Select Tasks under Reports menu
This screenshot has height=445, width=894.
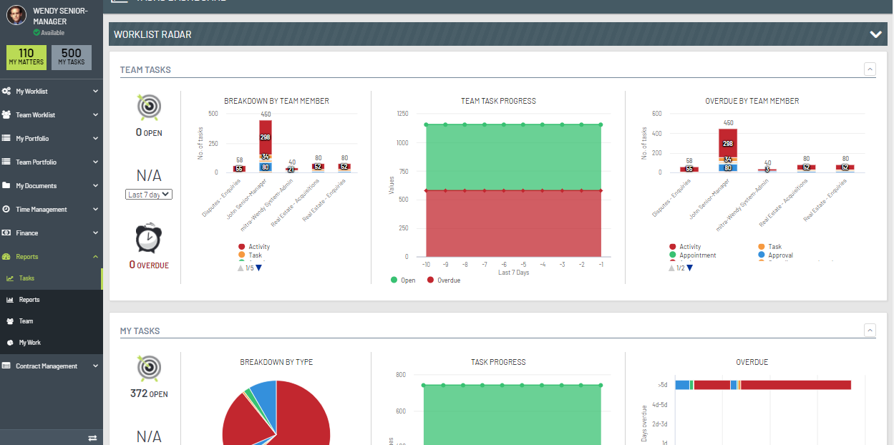(x=52, y=278)
